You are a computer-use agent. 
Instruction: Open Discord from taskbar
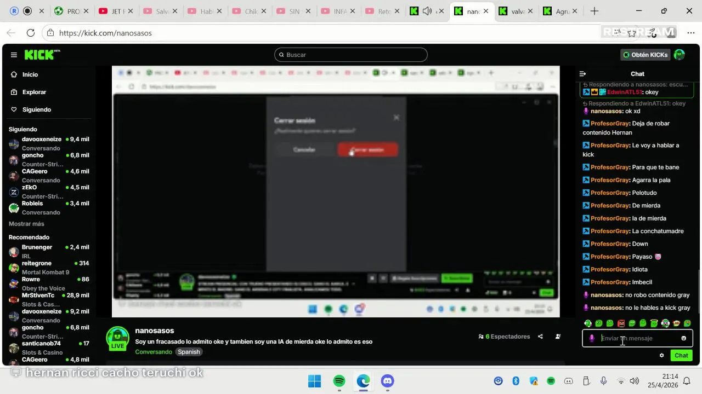click(x=387, y=381)
